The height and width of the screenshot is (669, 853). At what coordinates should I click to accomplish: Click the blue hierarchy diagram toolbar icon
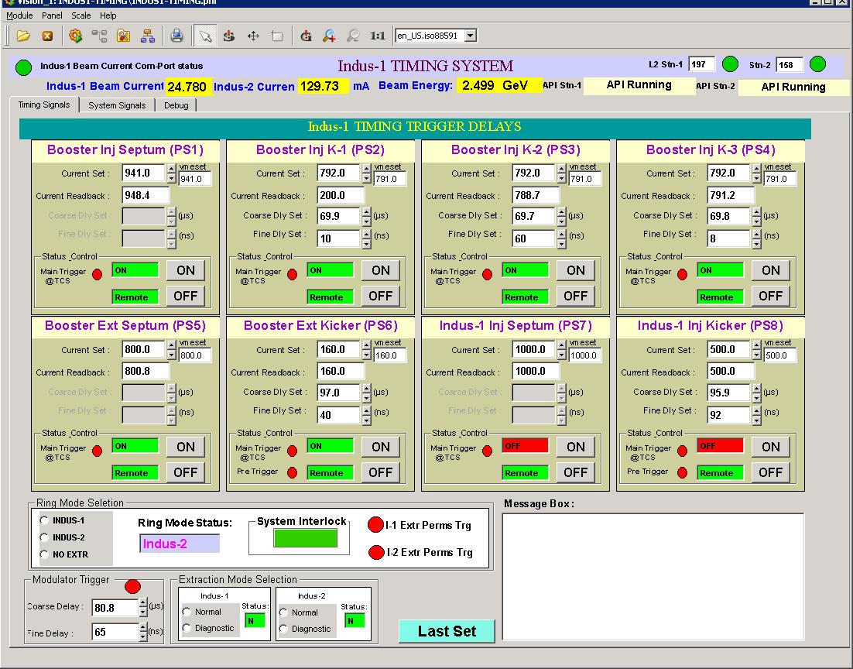[x=148, y=36]
